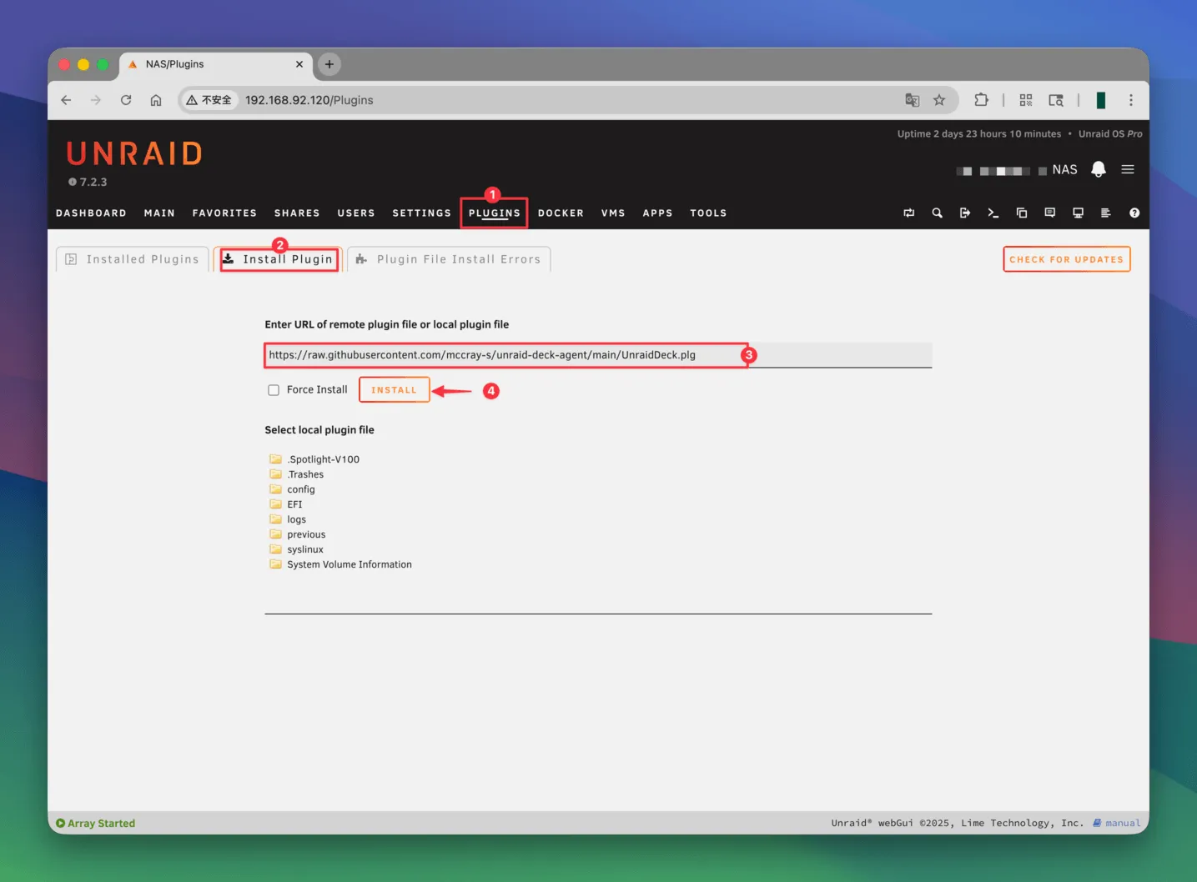Image resolution: width=1197 pixels, height=882 pixels.
Task: Open the browser extensions puzzle icon
Action: click(x=981, y=100)
